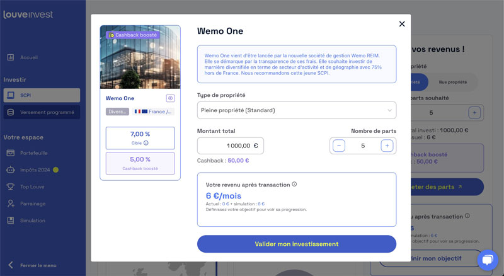Select SCPI in the sidebar

(x=42, y=95)
